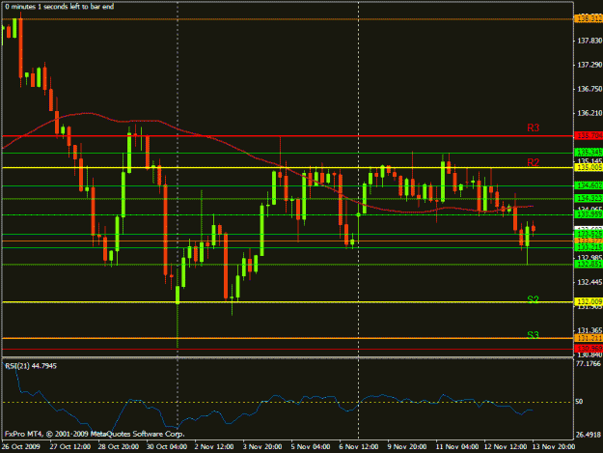Image resolution: width=603 pixels, height=453 pixels.
Task: Click the 138.312 orange price tag
Action: tap(589, 18)
